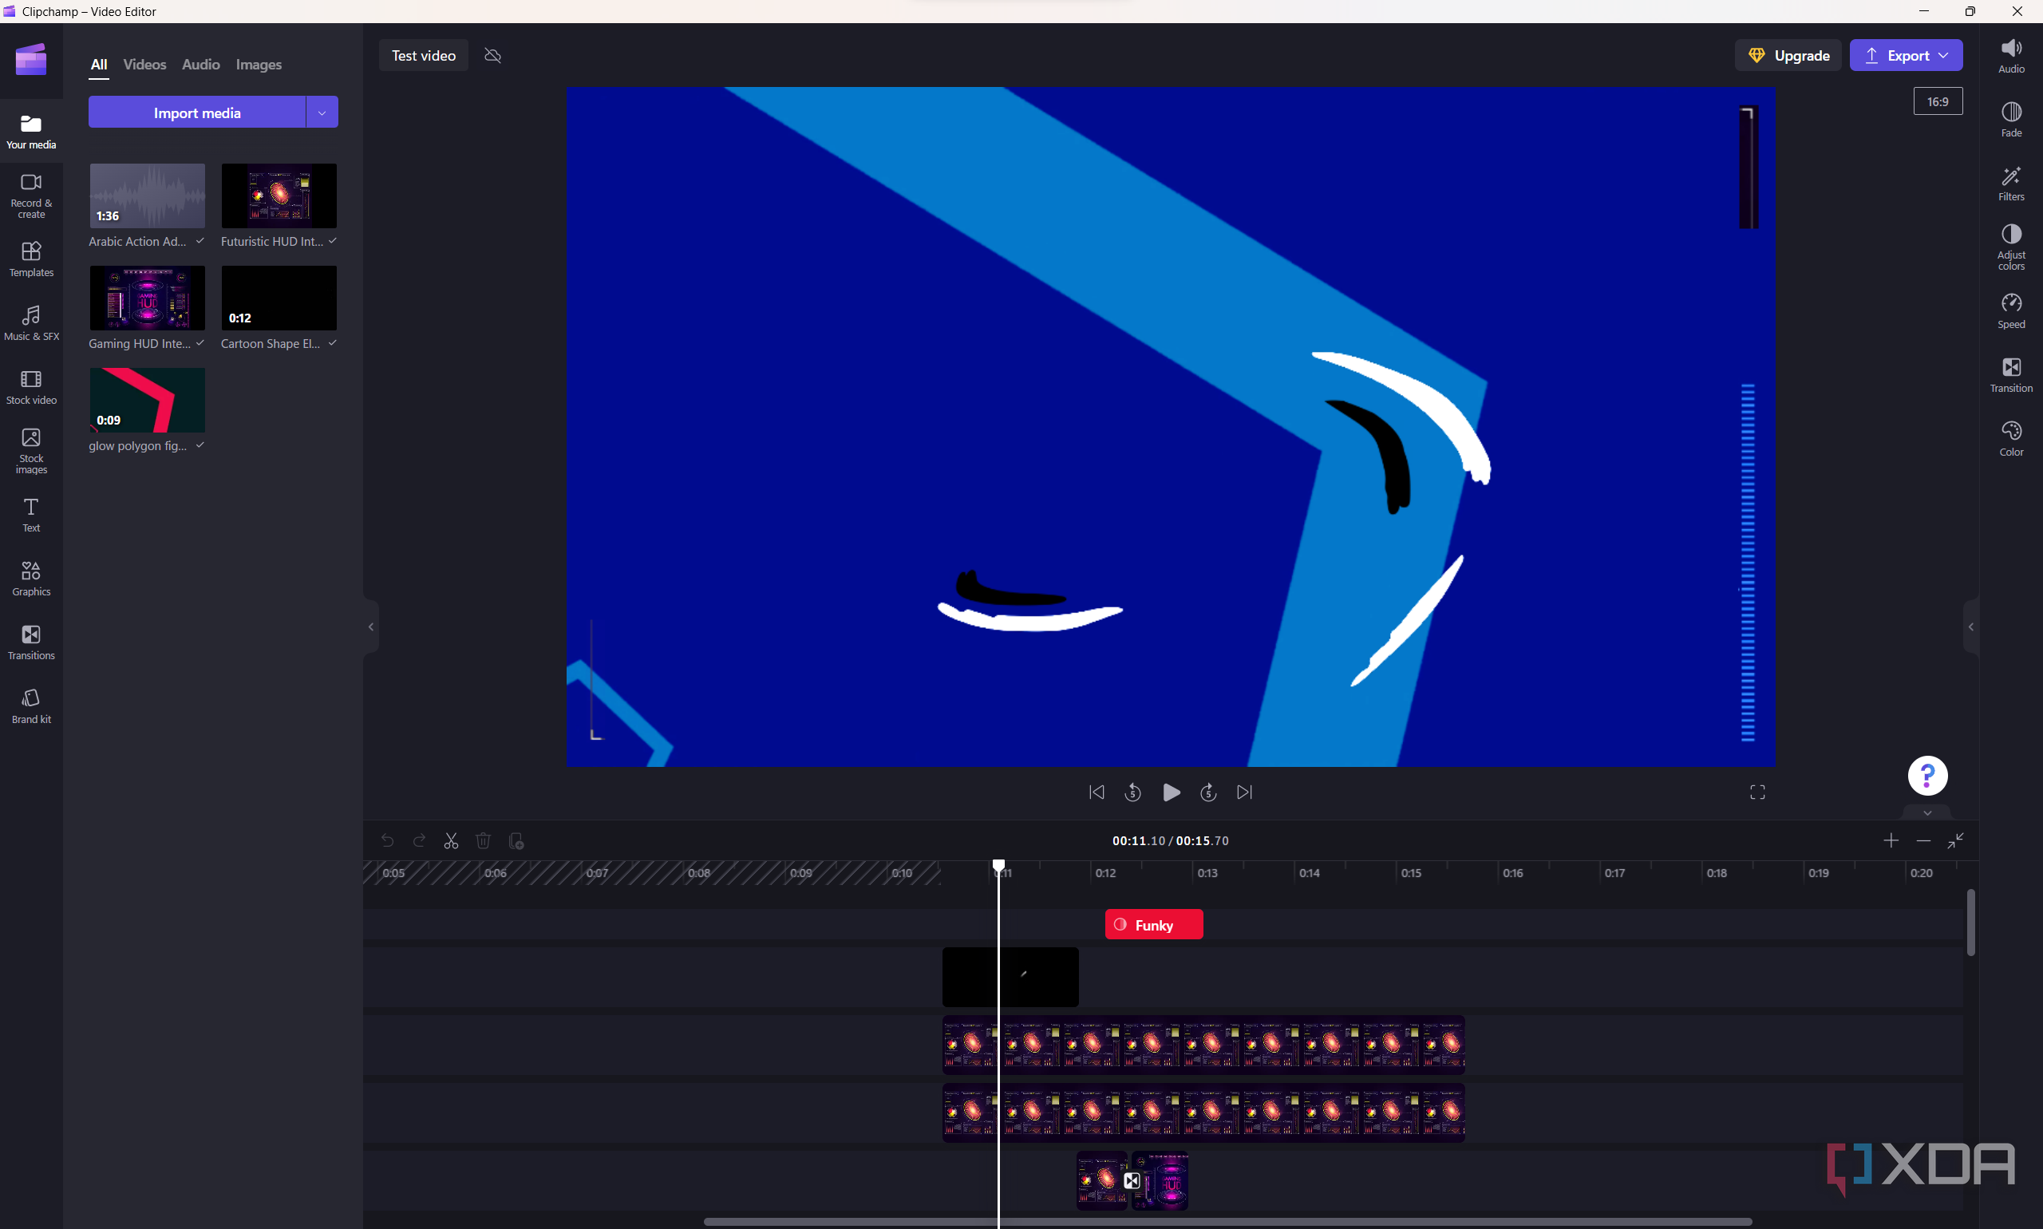
Task: Redo the last edit
Action: (x=419, y=840)
